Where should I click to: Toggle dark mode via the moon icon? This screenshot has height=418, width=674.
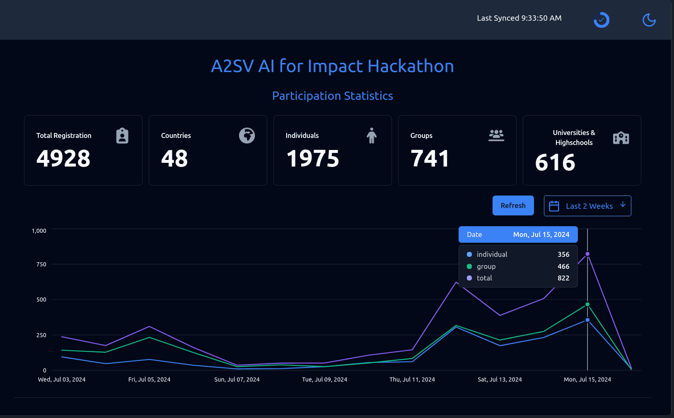click(x=649, y=20)
